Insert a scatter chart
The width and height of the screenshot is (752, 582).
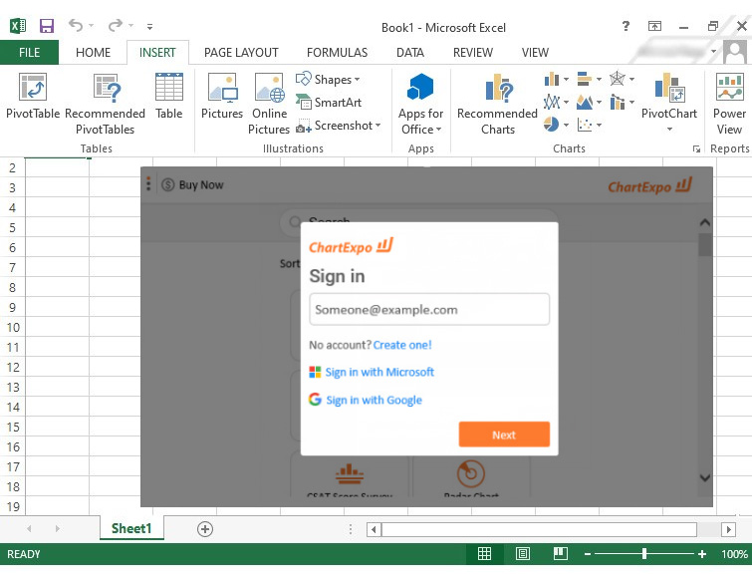589,125
